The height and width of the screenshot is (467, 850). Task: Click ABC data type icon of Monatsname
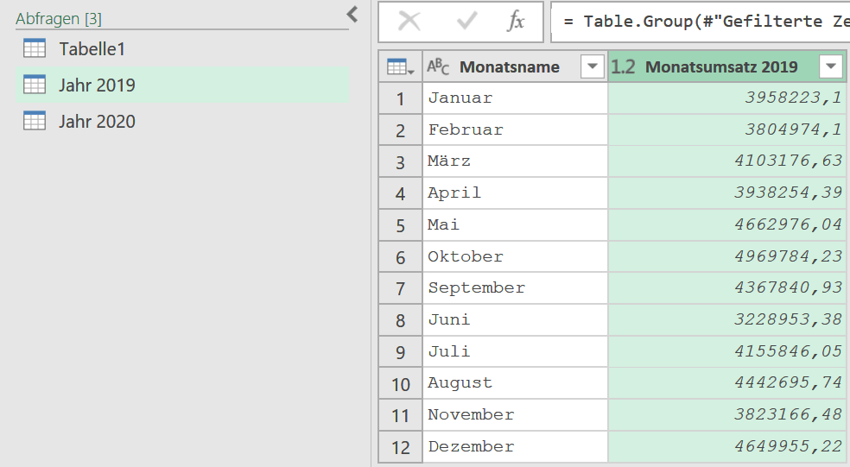coord(438,66)
